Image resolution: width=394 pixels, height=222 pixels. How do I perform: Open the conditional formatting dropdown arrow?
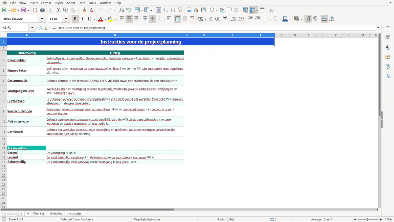(301, 19)
